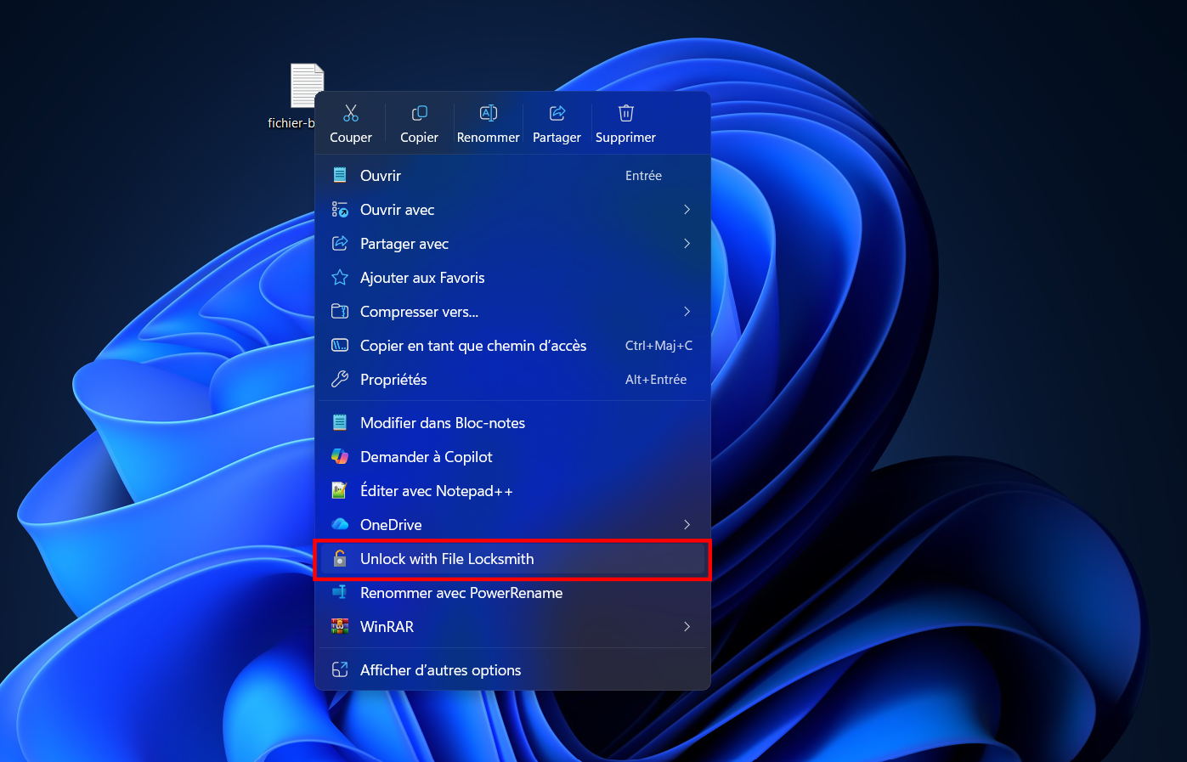Click the OneDrive cloud icon
1187x762 pixels.
pyautogui.click(x=340, y=525)
